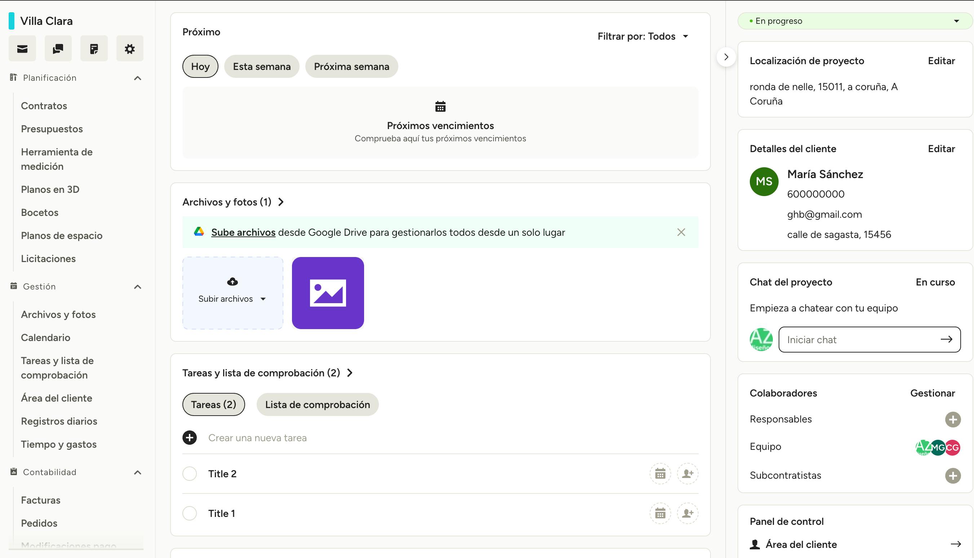Assign person icon for Title 1 task

pyautogui.click(x=687, y=513)
